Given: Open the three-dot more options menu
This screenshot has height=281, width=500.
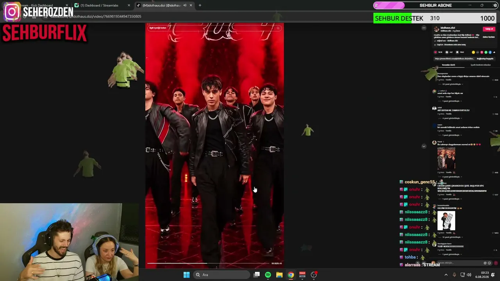Looking at the screenshot, I should click(x=424, y=28).
